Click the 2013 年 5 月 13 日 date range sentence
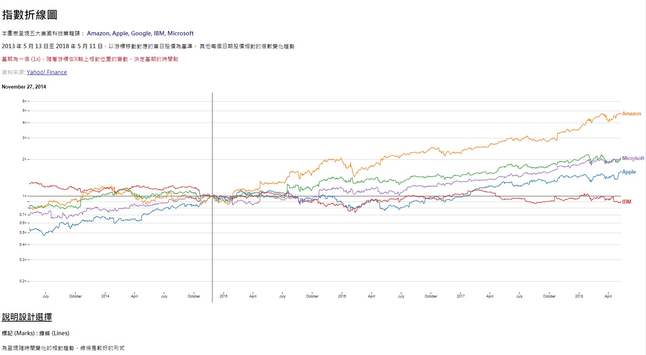 [x=148, y=46]
